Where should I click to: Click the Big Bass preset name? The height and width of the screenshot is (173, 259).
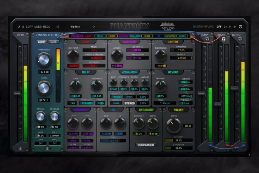pos(75,27)
